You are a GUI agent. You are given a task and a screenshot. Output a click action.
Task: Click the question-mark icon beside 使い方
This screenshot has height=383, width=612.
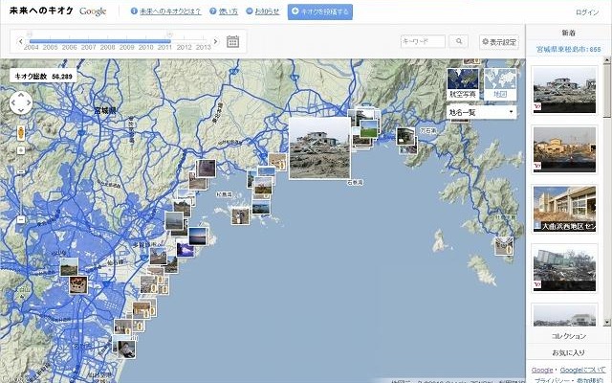(212, 11)
